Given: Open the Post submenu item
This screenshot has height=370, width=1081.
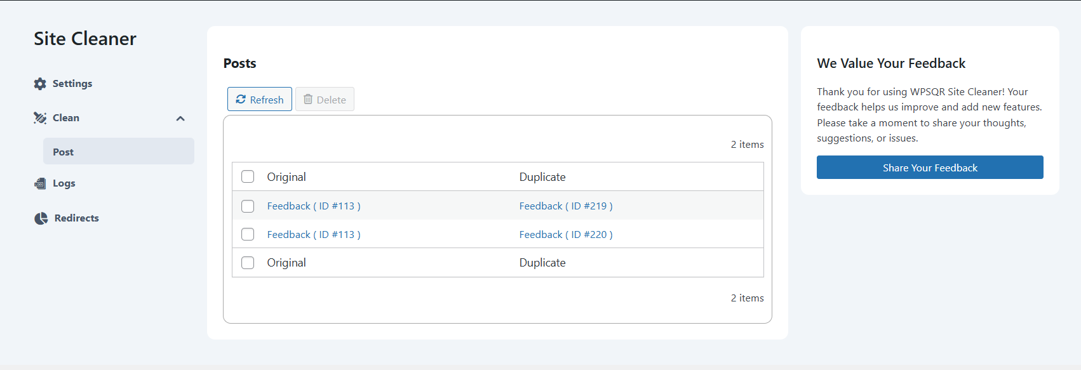Looking at the screenshot, I should (119, 152).
